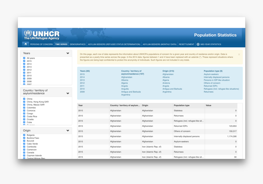Collapse the Origin panel
The height and width of the screenshot is (184, 263).
69,130
